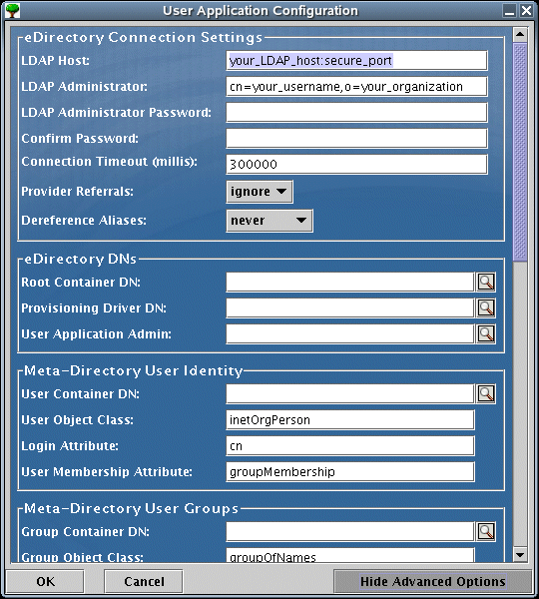This screenshot has width=539, height=599.
Task: Click the 'Login Attribute:' label
Action: (x=70, y=446)
